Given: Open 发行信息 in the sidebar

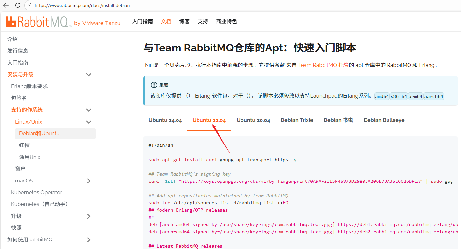Looking at the screenshot, I should click(18, 51).
